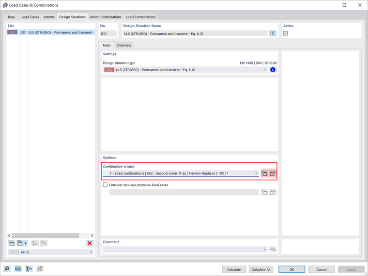368x276 pixels.
Task: Click list horizontal scrollbar thumb
Action: 46,235
